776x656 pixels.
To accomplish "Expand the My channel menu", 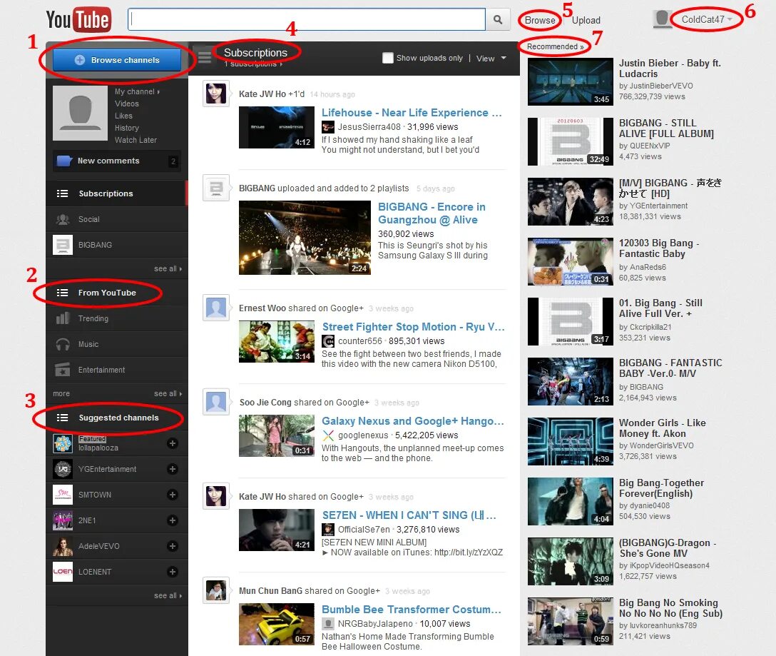I will pos(137,91).
